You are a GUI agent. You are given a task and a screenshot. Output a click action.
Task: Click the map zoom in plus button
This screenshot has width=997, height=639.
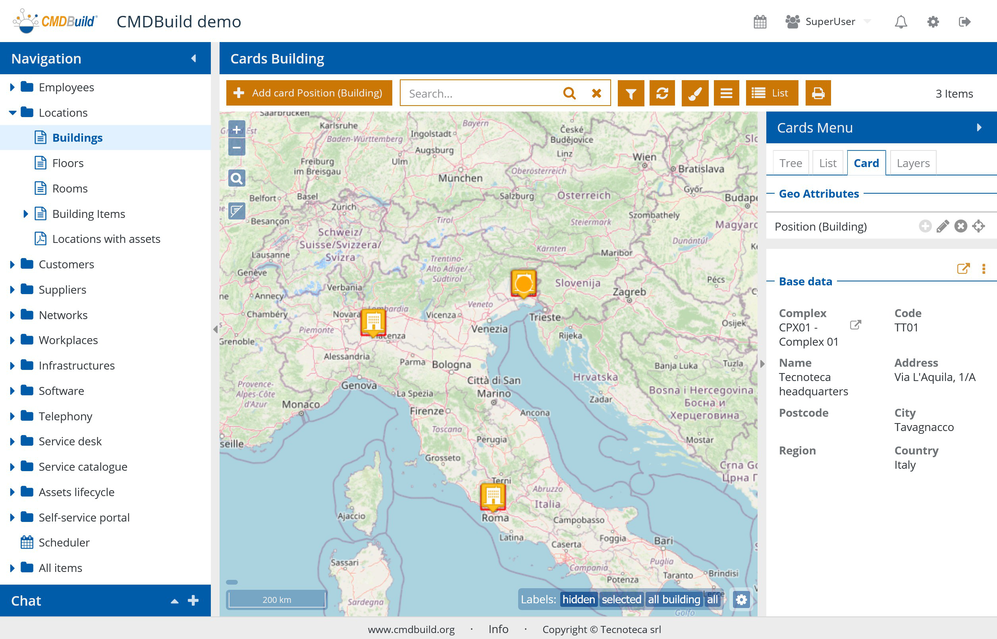tap(237, 130)
